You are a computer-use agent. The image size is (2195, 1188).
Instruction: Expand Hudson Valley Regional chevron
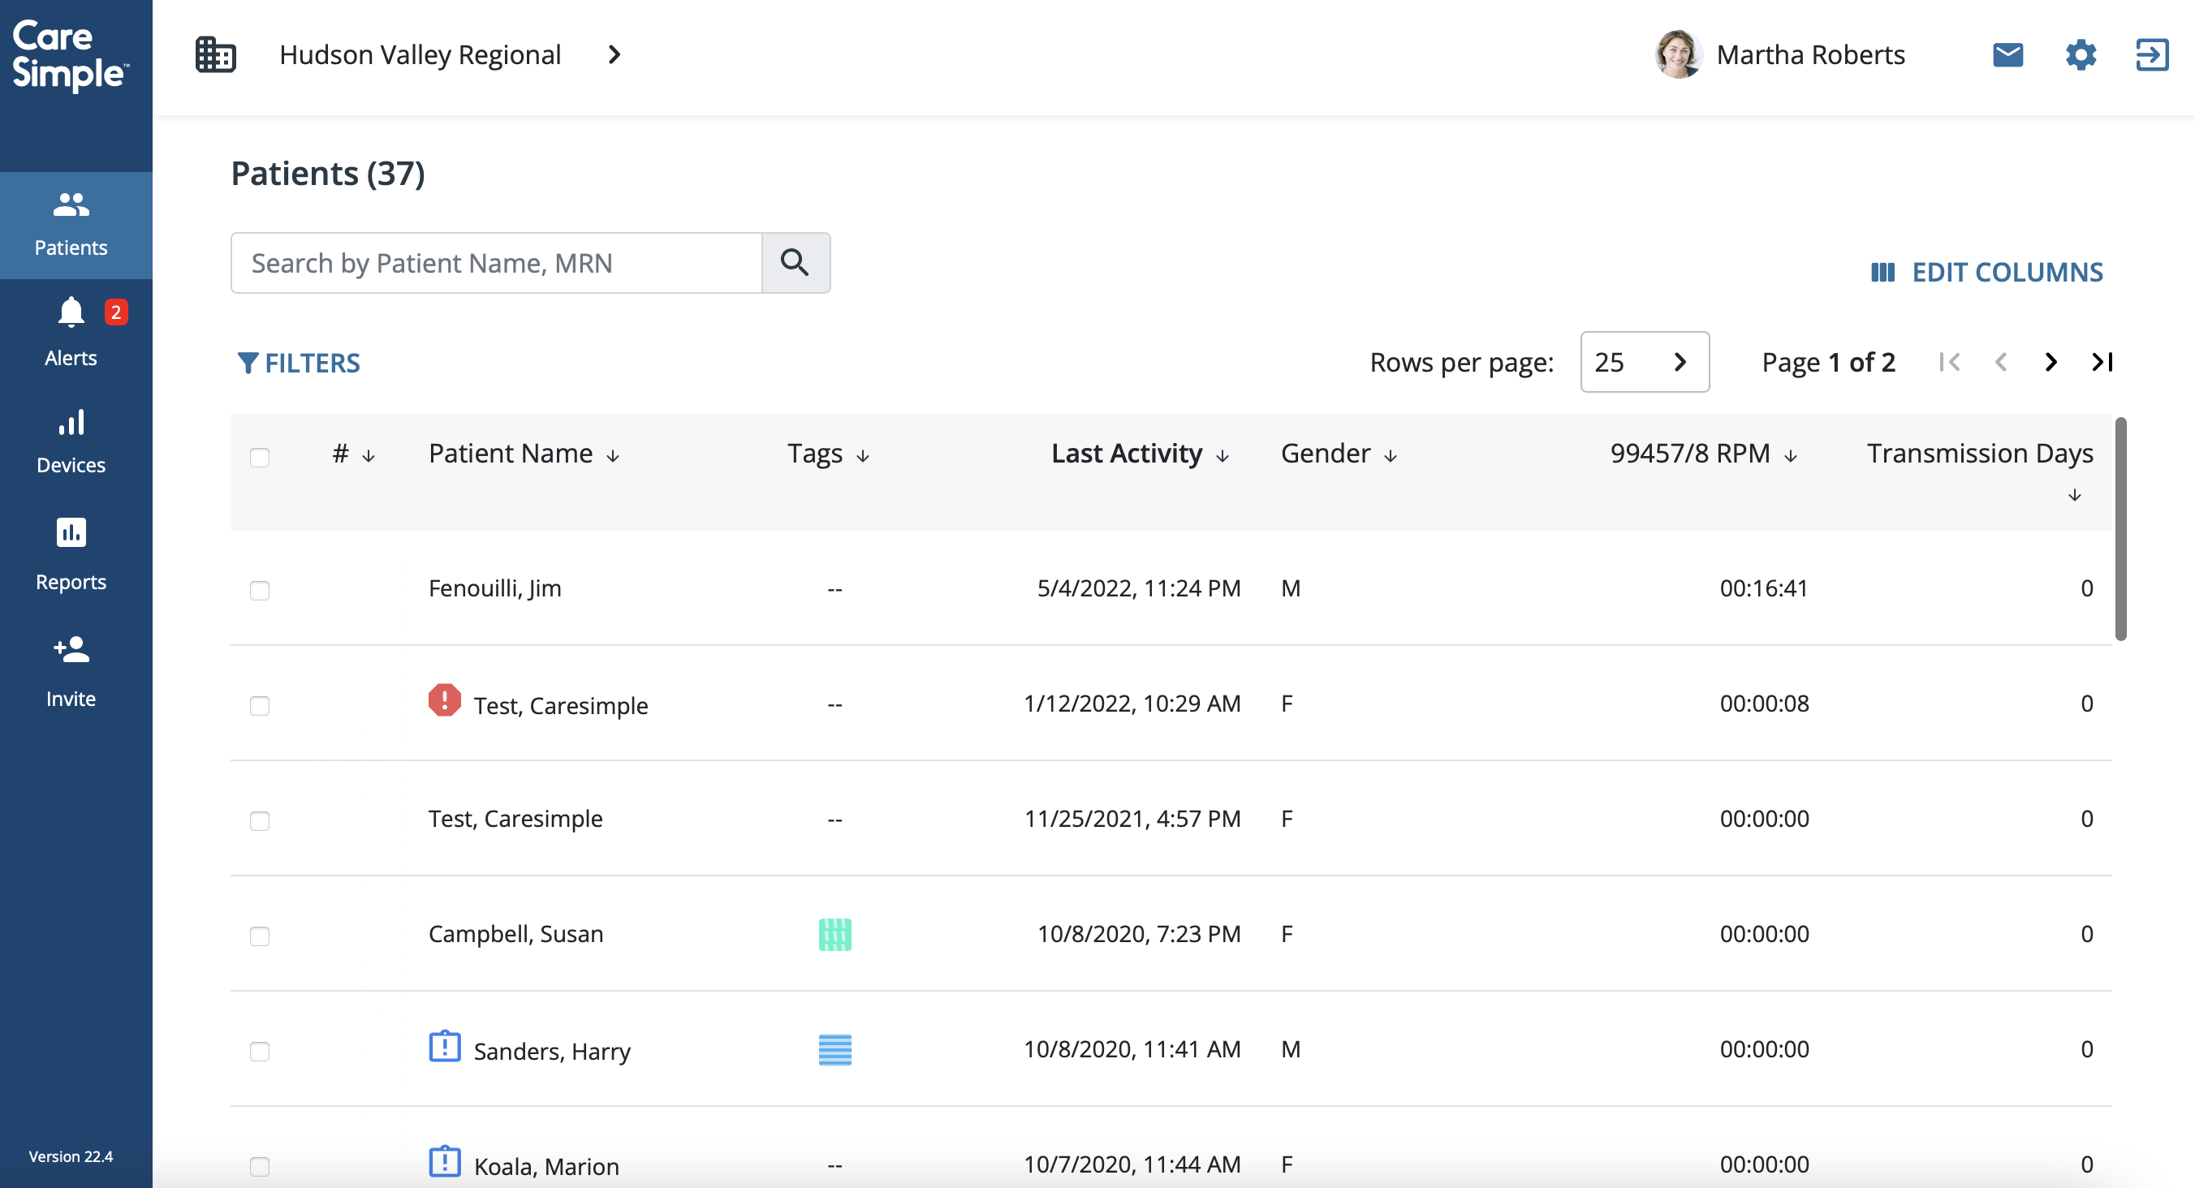615,55
